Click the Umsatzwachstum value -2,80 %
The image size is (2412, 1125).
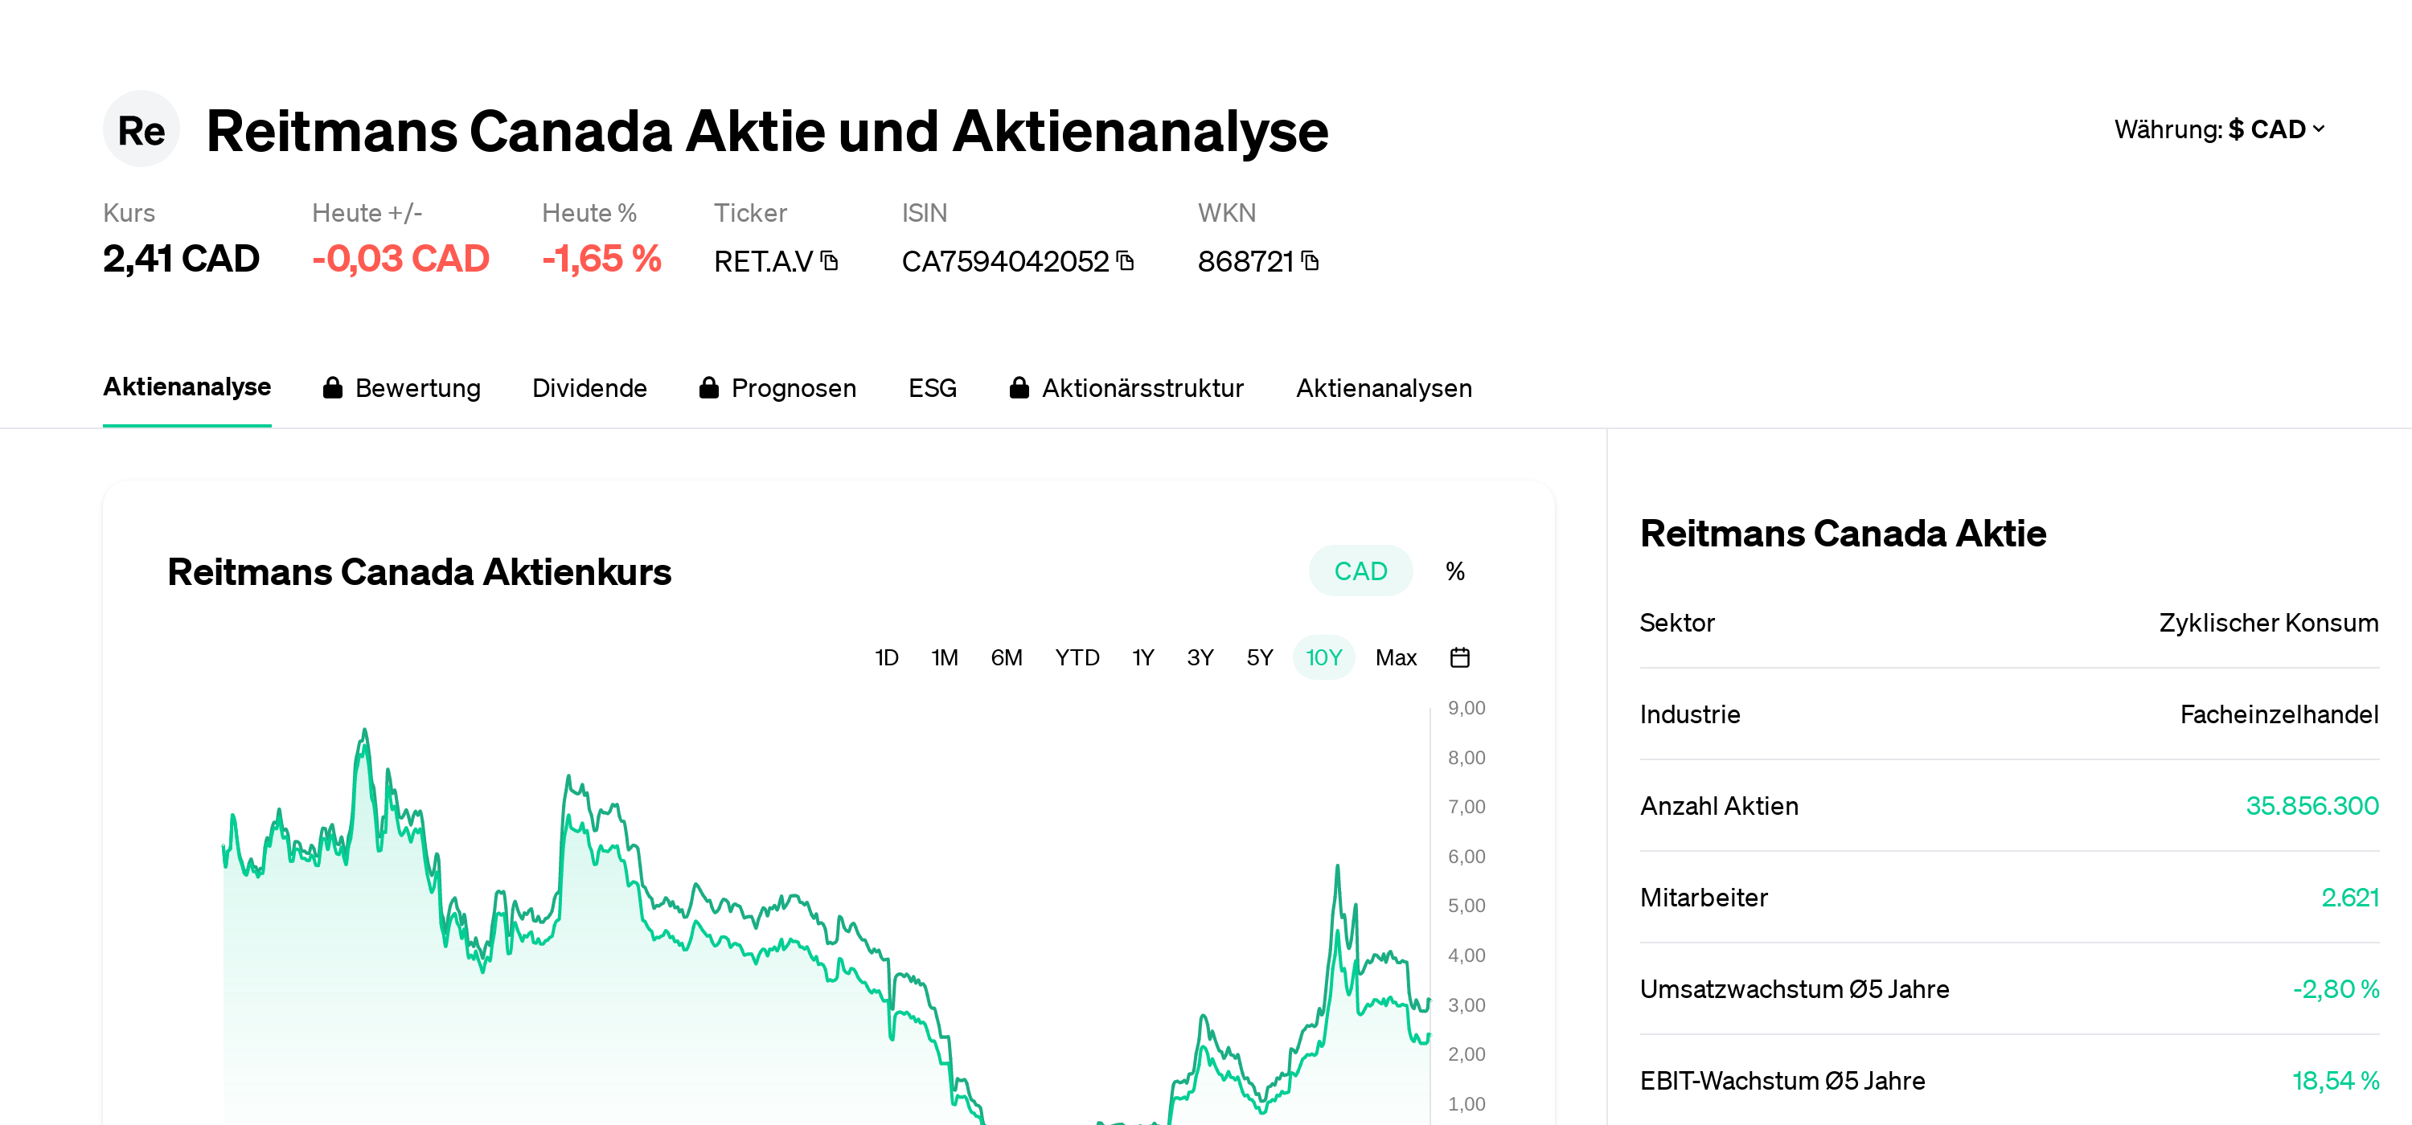coord(2336,989)
